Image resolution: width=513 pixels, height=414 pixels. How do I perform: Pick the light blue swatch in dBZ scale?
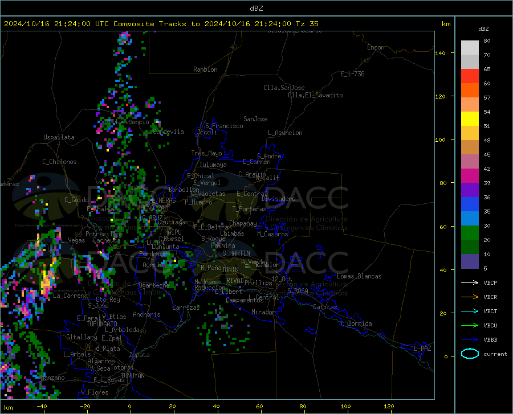(470, 218)
